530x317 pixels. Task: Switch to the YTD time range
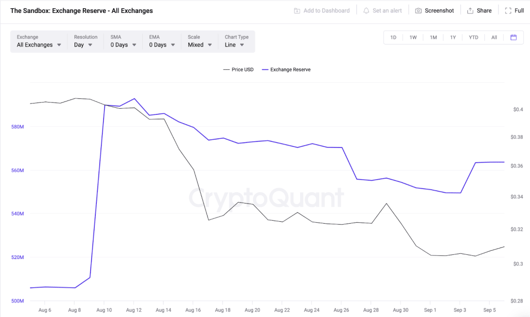point(473,37)
